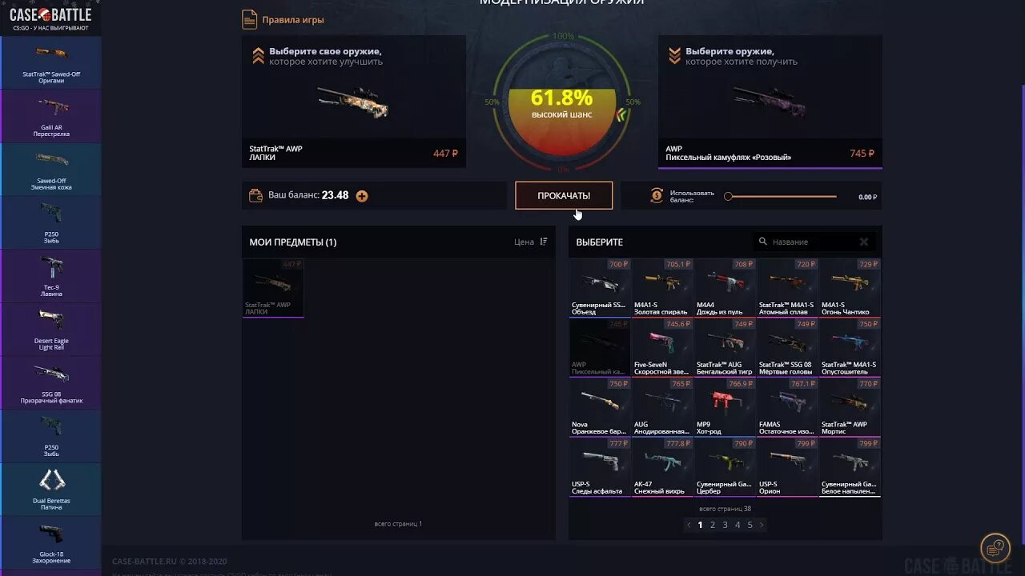Start the upgrade with ПРОКАЧАТЬ button

click(x=564, y=195)
